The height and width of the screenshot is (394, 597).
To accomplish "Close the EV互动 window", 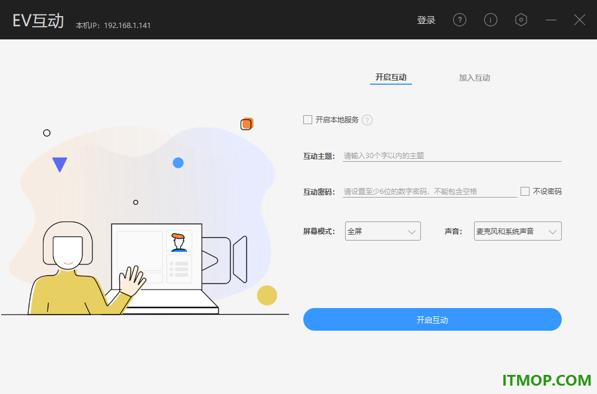I will pos(580,20).
